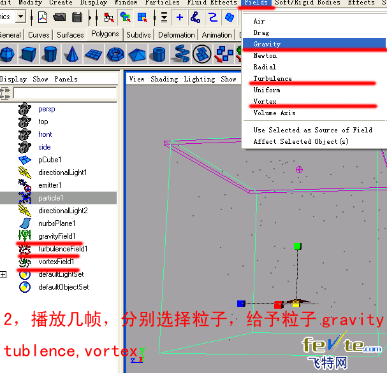This screenshot has height=373, width=387.
Task: Choose Gravity from Fields menu
Action: (x=314, y=44)
